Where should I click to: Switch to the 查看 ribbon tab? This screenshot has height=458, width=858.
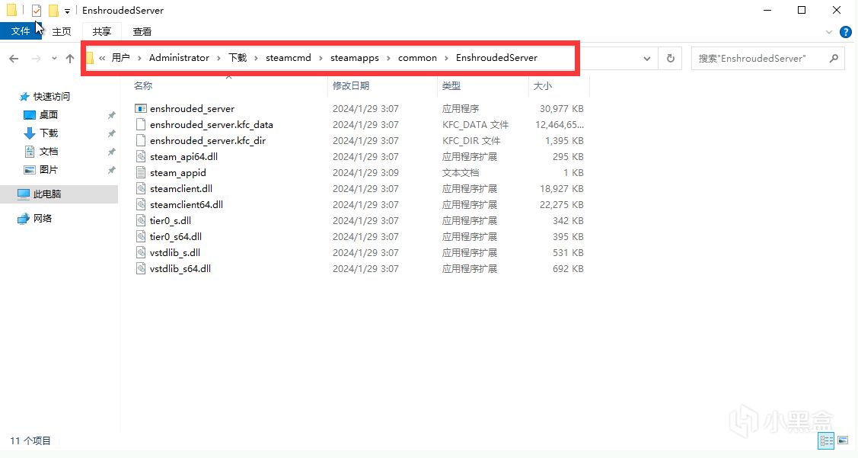tap(142, 32)
